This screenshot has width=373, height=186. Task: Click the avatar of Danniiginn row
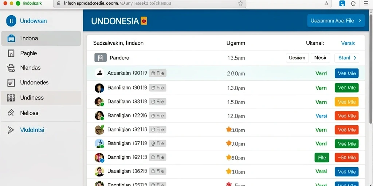99,157
